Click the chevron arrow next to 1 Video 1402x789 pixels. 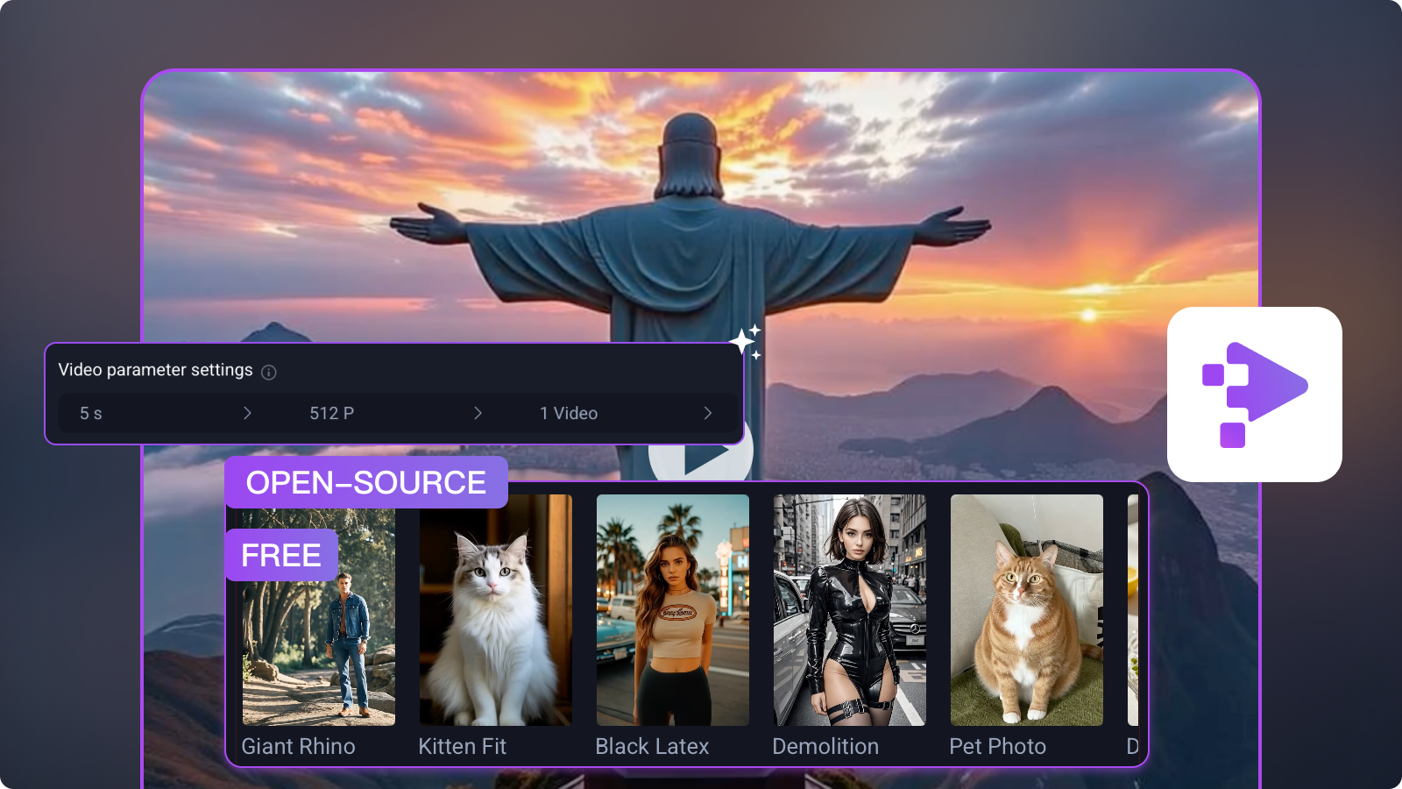point(708,413)
